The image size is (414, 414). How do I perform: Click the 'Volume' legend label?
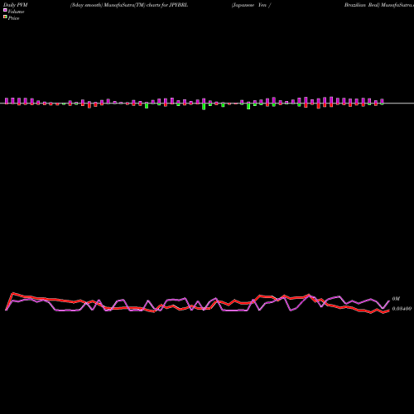click(x=16, y=12)
